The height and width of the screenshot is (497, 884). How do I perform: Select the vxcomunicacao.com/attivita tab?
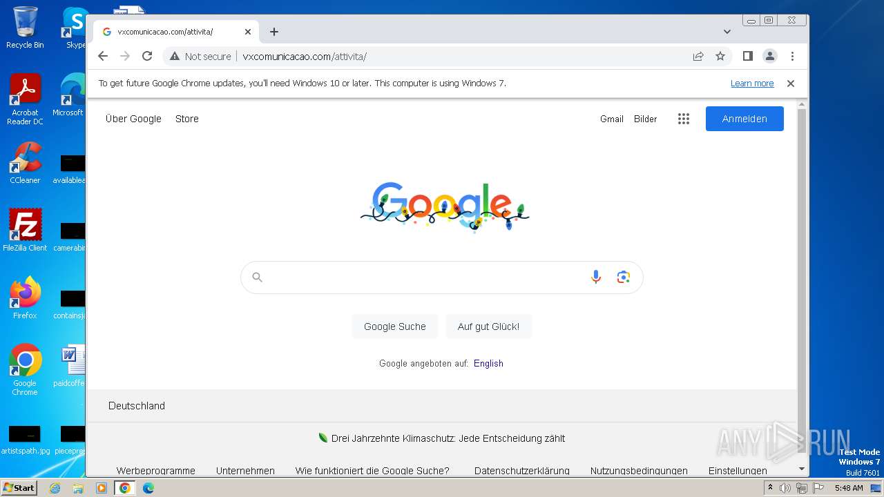[176, 32]
